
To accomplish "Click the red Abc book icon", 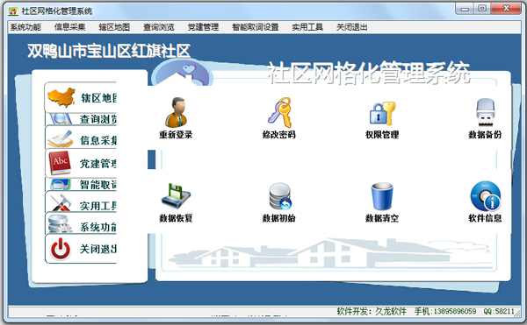I will click(x=60, y=163).
